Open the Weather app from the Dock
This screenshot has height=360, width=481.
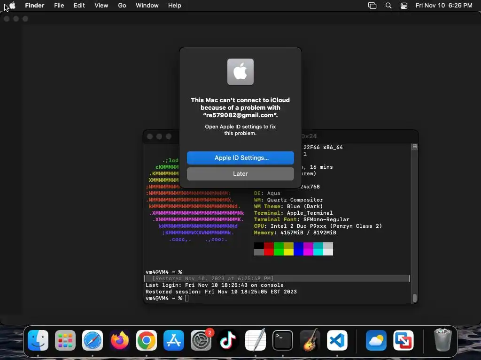376,340
